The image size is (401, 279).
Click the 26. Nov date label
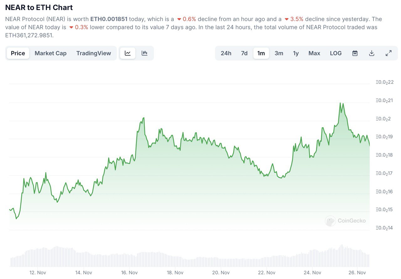pos(357,272)
